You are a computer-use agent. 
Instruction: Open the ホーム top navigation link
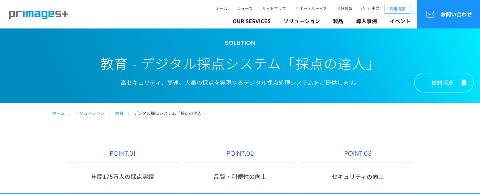coord(221,9)
